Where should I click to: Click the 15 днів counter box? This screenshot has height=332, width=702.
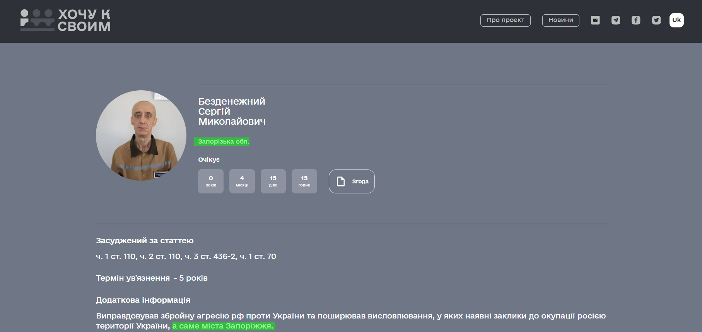point(273,181)
